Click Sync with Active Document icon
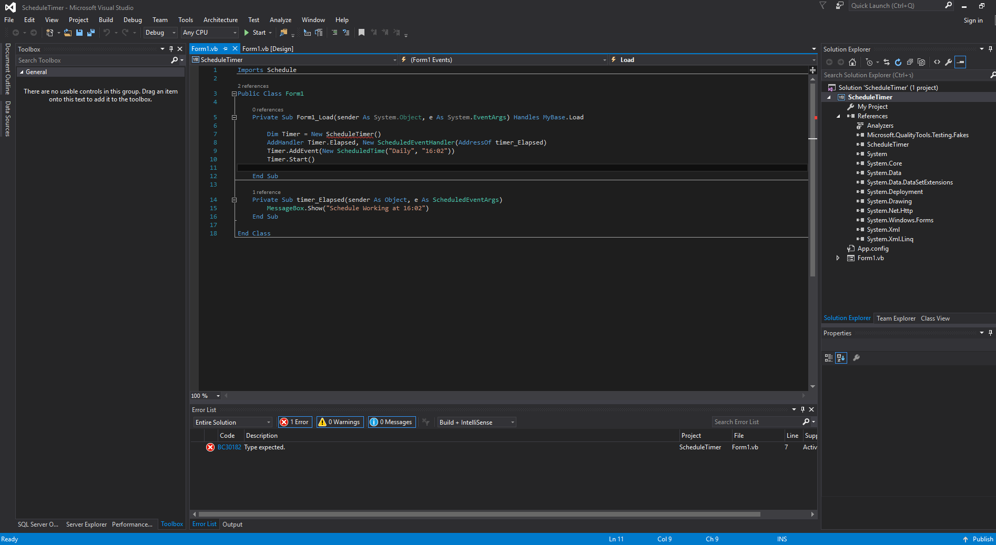This screenshot has height=545, width=996. pyautogui.click(x=887, y=62)
